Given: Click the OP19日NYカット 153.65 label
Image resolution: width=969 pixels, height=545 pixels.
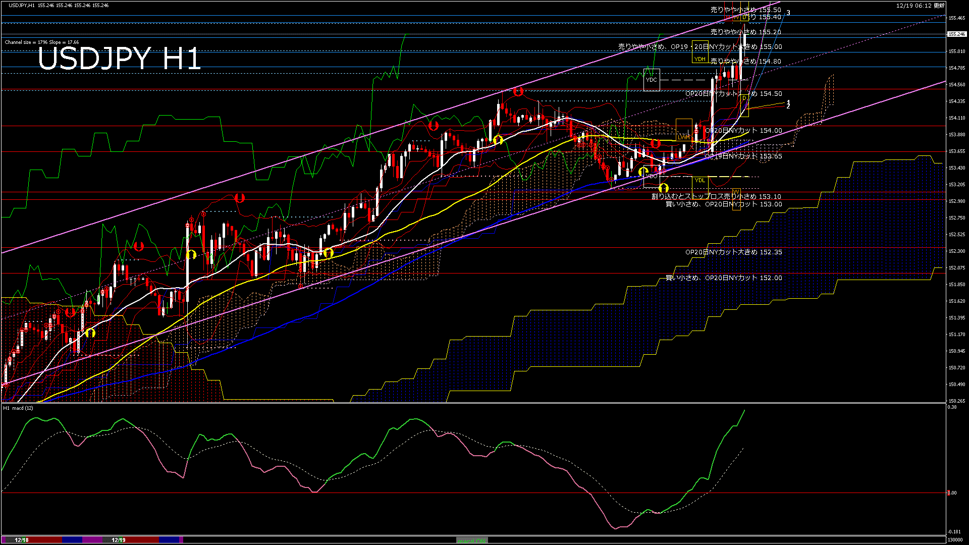Looking at the screenshot, I should [x=743, y=156].
